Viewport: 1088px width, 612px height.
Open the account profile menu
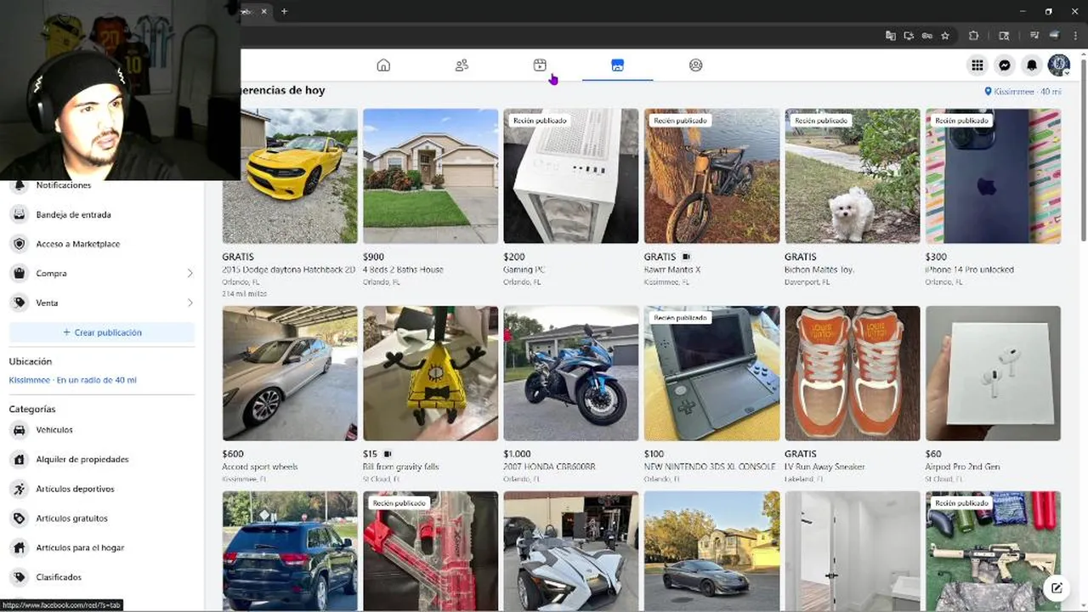1059,65
